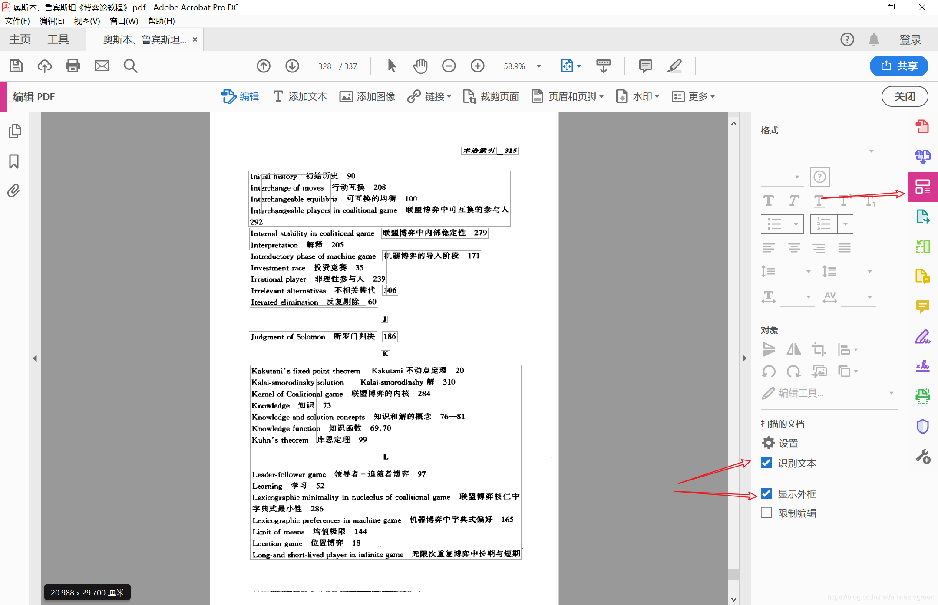This screenshot has width=938, height=605.
Task: Click the 登录 login link
Action: click(x=910, y=39)
